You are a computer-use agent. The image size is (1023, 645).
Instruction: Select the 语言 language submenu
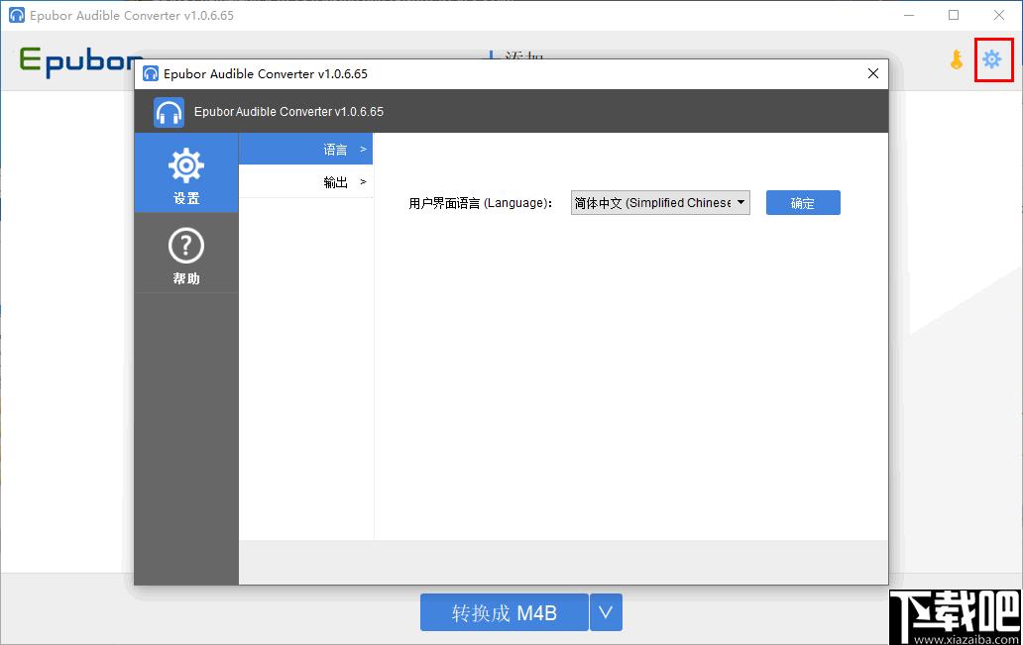click(x=306, y=150)
